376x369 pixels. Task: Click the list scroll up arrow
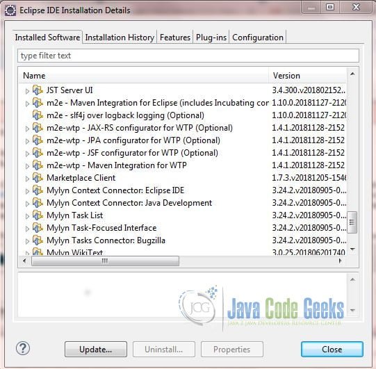coord(352,74)
